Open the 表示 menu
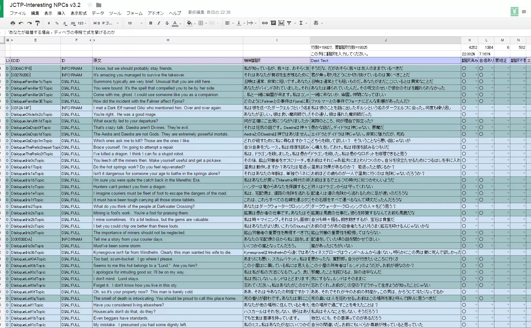 48,13
